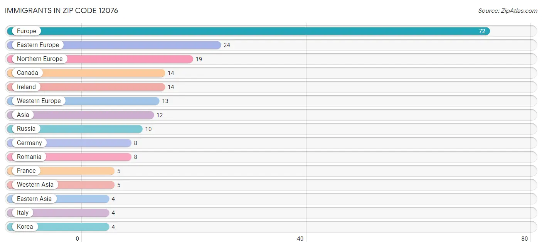Image resolution: width=542 pixels, height=248 pixels.
Task: Click the value 4 next to Eastern Asia
Action: coord(113,199)
